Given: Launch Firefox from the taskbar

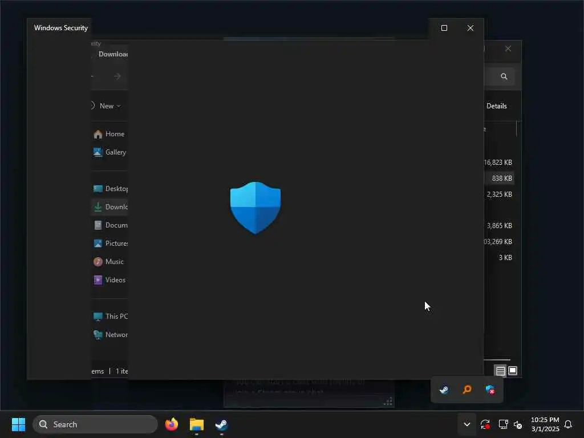Looking at the screenshot, I should 171,424.
